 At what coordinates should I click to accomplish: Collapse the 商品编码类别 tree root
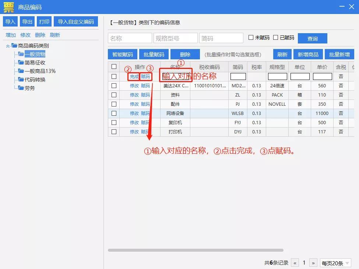[8, 46]
